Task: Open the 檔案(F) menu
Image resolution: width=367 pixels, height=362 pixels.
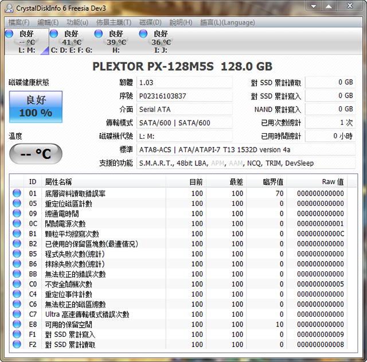Action: click(19, 22)
